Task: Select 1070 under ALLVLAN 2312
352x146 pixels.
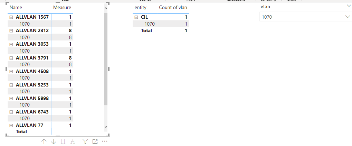Action: [x=25, y=37]
